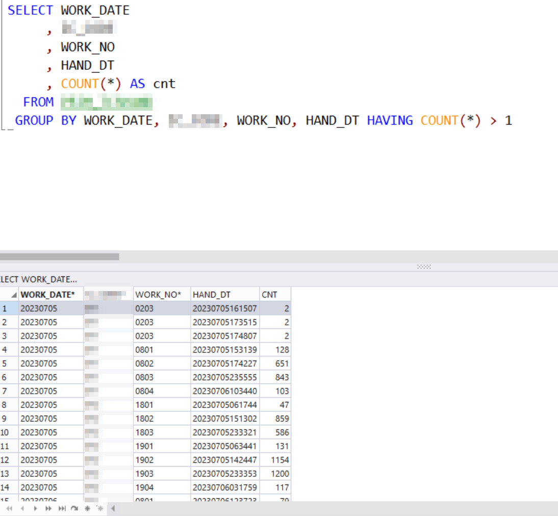Go to next record in result grid

click(35, 508)
